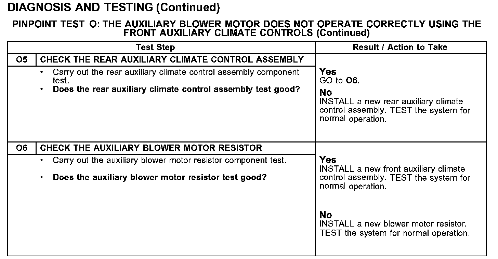Click the "Carry out the auxiliary blower motor resistor" instruction

(169, 160)
